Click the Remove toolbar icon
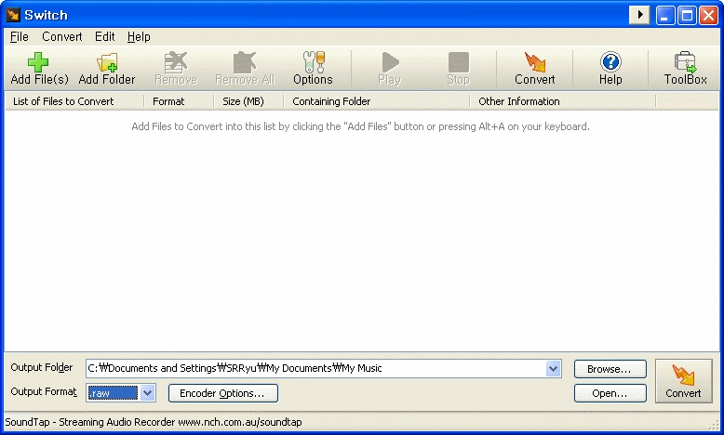Screen dimensions: 724x435 point(176,68)
